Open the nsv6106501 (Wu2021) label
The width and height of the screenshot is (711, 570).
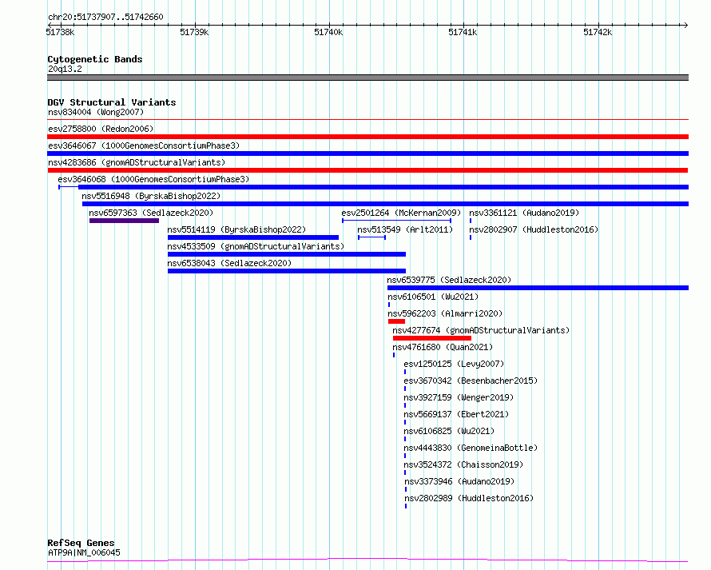click(433, 297)
